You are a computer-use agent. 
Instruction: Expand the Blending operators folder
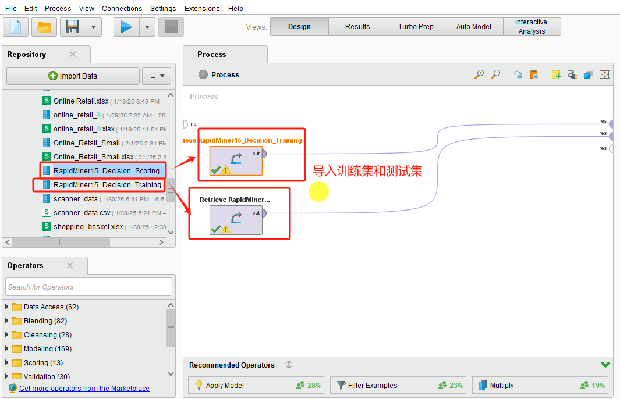pyautogui.click(x=7, y=320)
